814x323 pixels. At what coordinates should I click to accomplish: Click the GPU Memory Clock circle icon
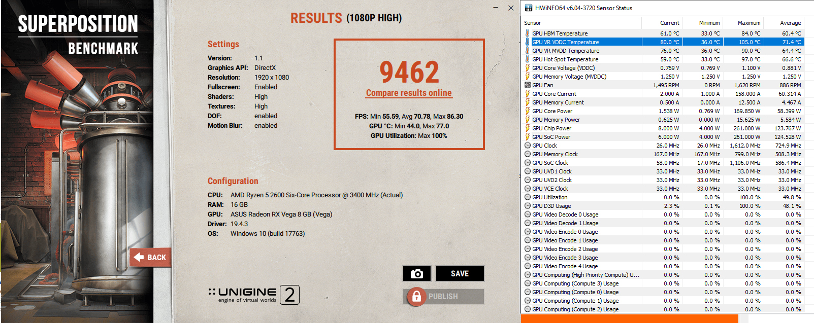tap(527, 154)
